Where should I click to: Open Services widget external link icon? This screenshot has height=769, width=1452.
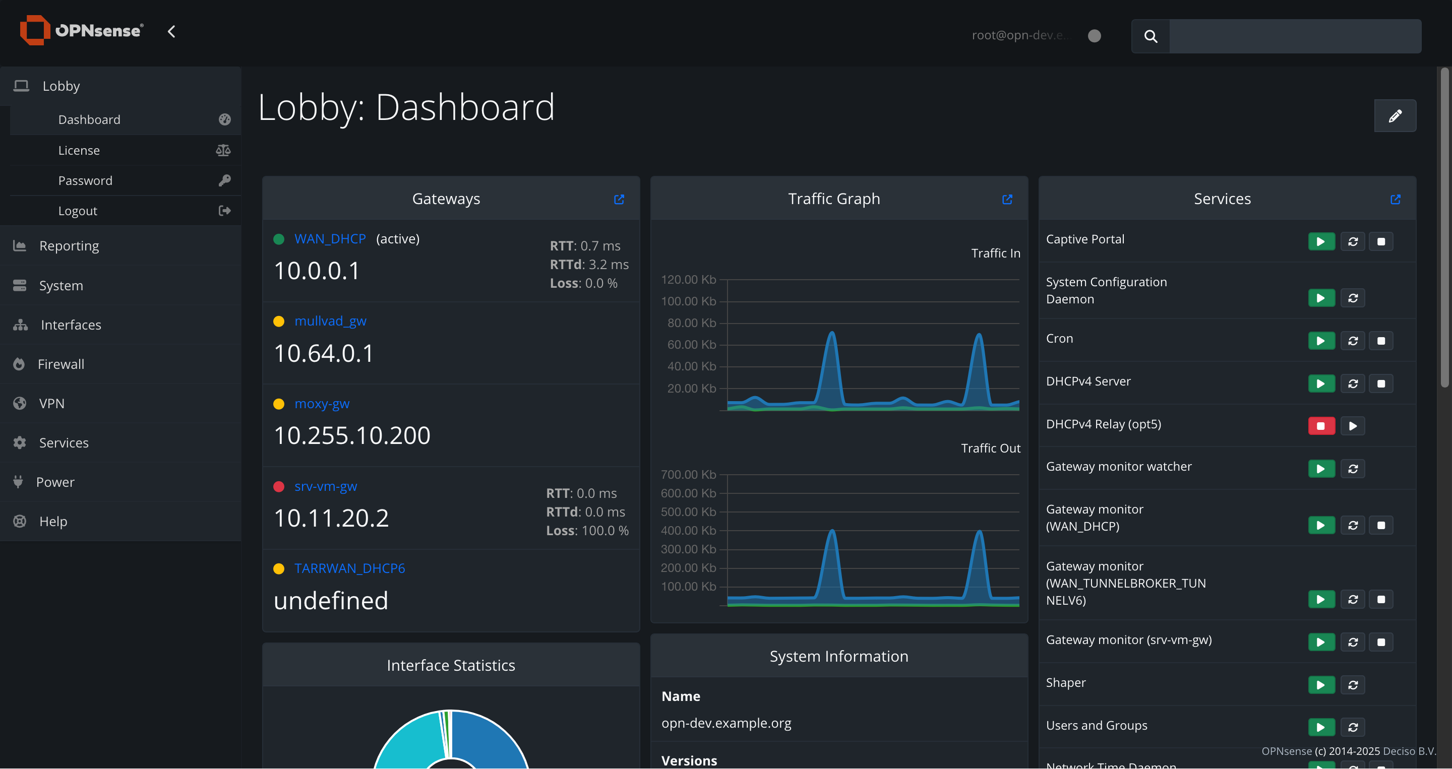[1395, 200]
